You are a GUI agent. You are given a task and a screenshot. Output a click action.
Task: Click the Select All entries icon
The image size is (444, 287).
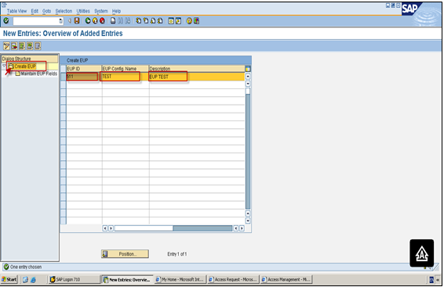click(x=22, y=45)
